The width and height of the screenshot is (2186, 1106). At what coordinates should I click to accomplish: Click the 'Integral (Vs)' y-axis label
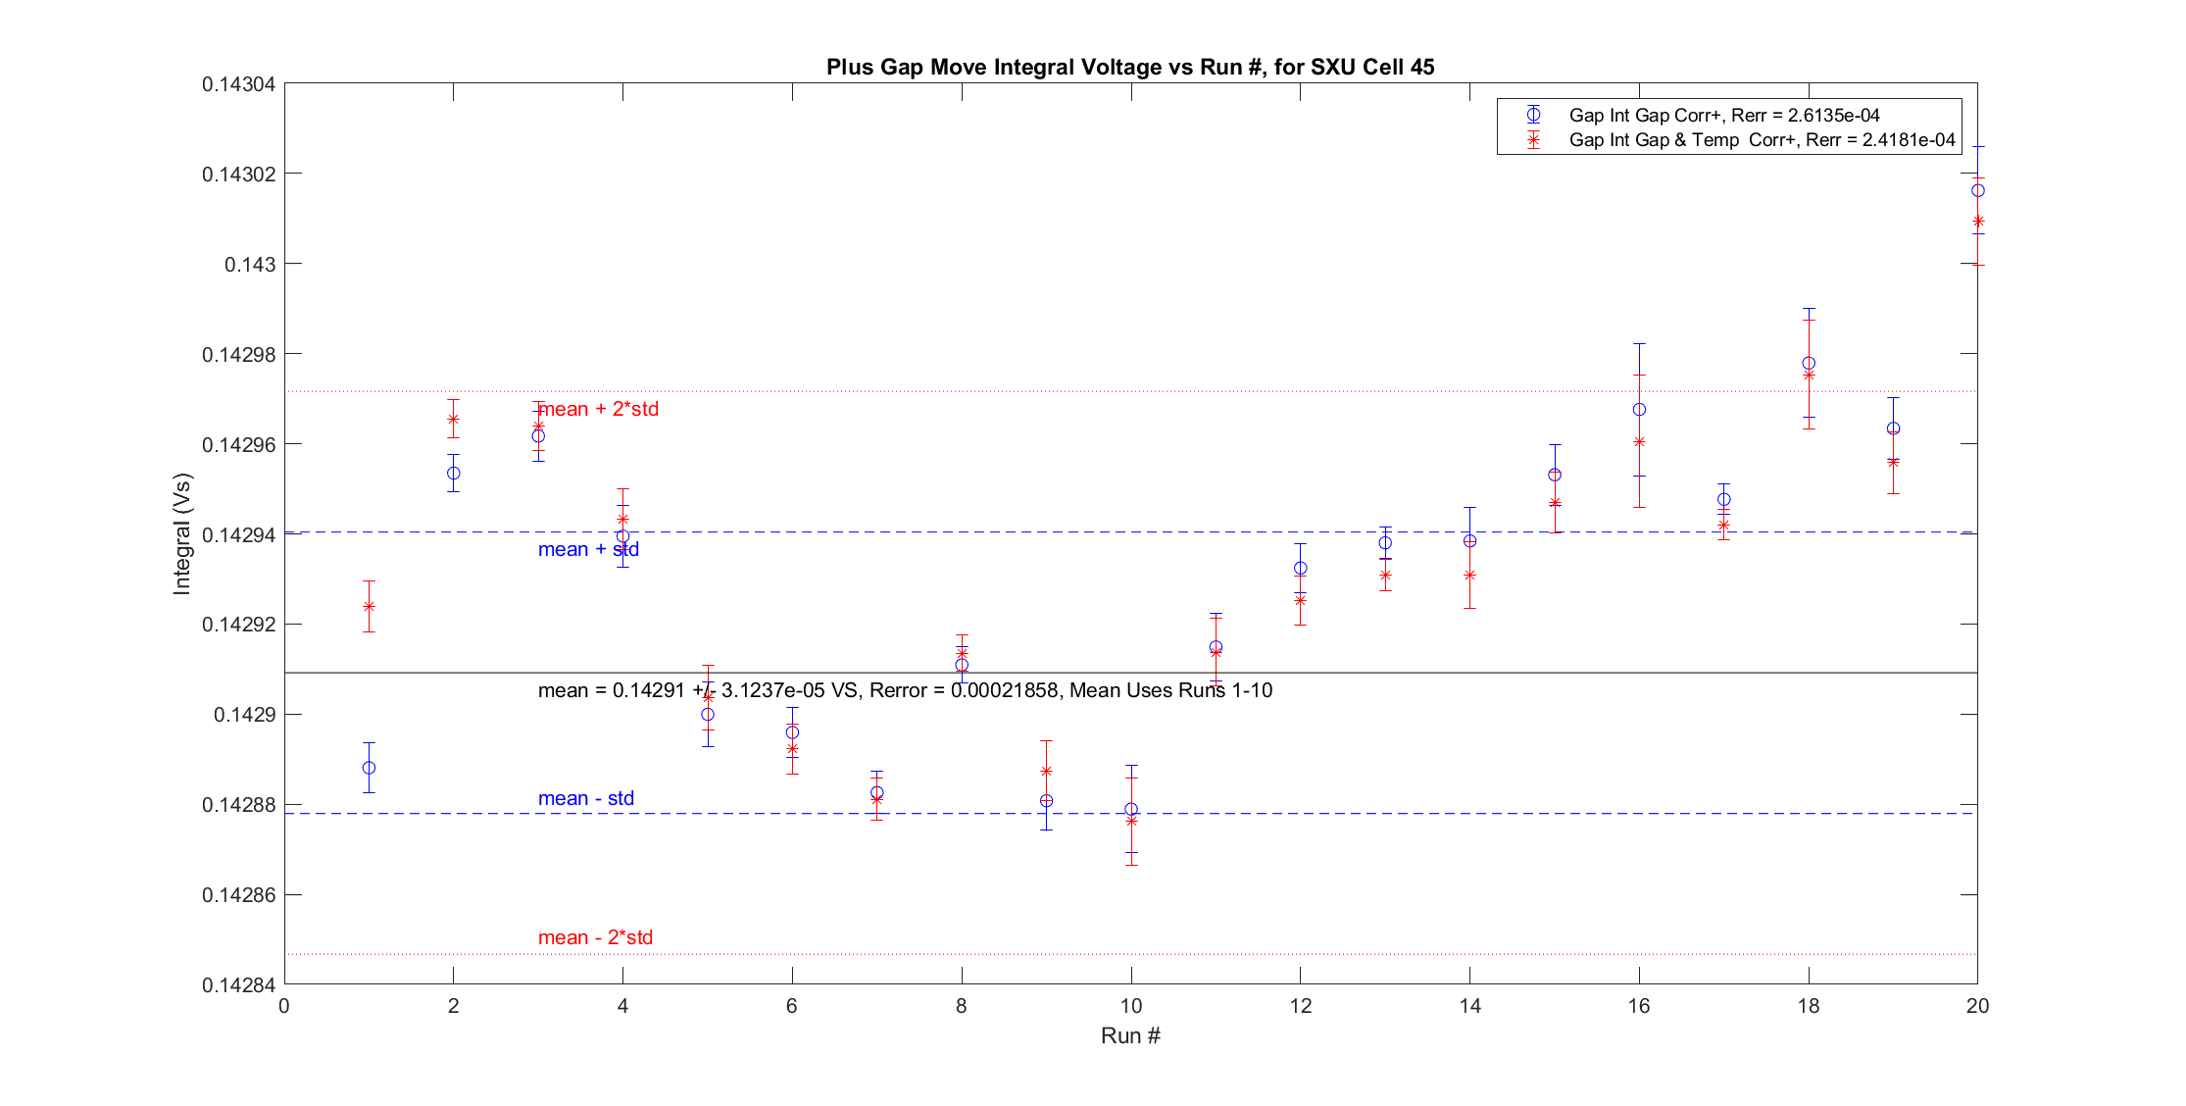182,533
